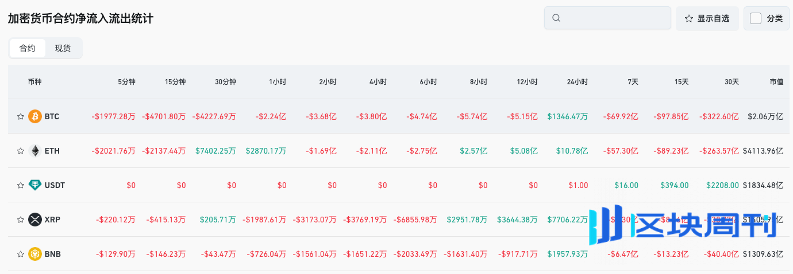Click the 显示自选 button
The height and width of the screenshot is (274, 793).
click(706, 18)
